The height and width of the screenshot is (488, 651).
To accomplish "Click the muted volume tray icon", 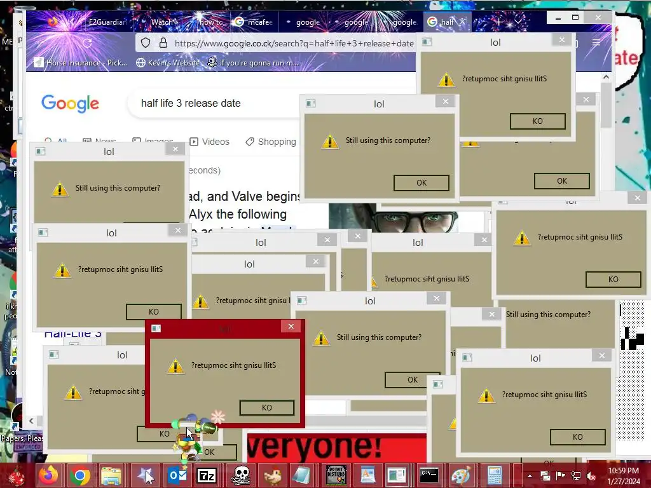I will [x=591, y=476].
